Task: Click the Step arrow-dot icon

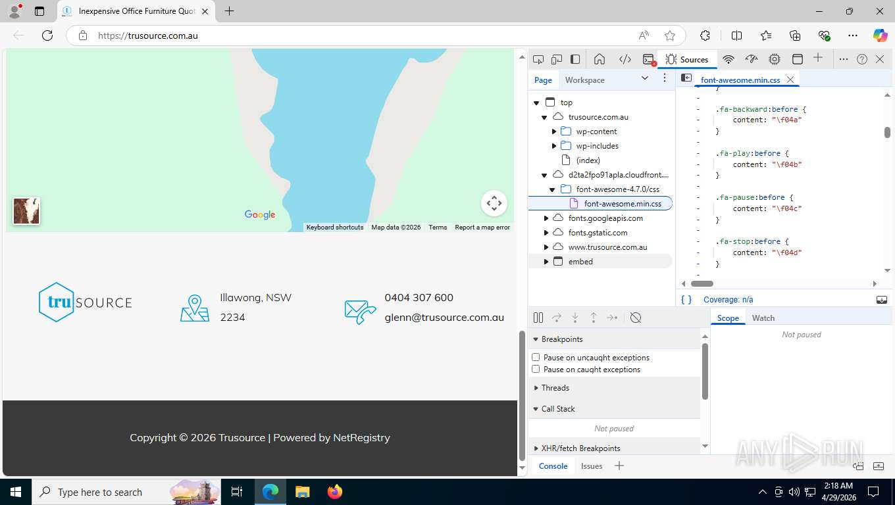Action: pos(612,318)
